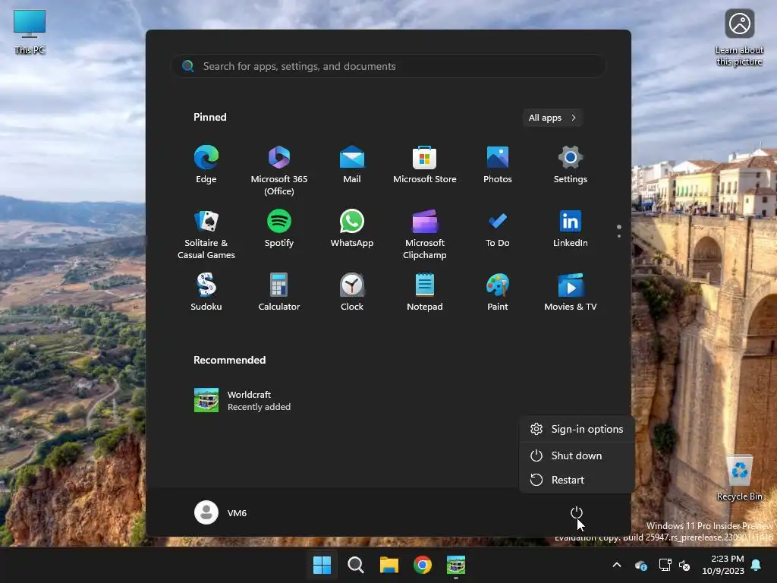Launch the Clock app
This screenshot has height=583, width=777.
tap(352, 292)
